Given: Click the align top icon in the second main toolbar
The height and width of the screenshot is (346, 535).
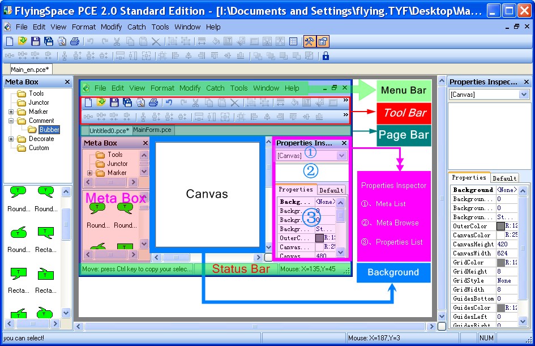Looking at the screenshot, I should tap(214, 55).
